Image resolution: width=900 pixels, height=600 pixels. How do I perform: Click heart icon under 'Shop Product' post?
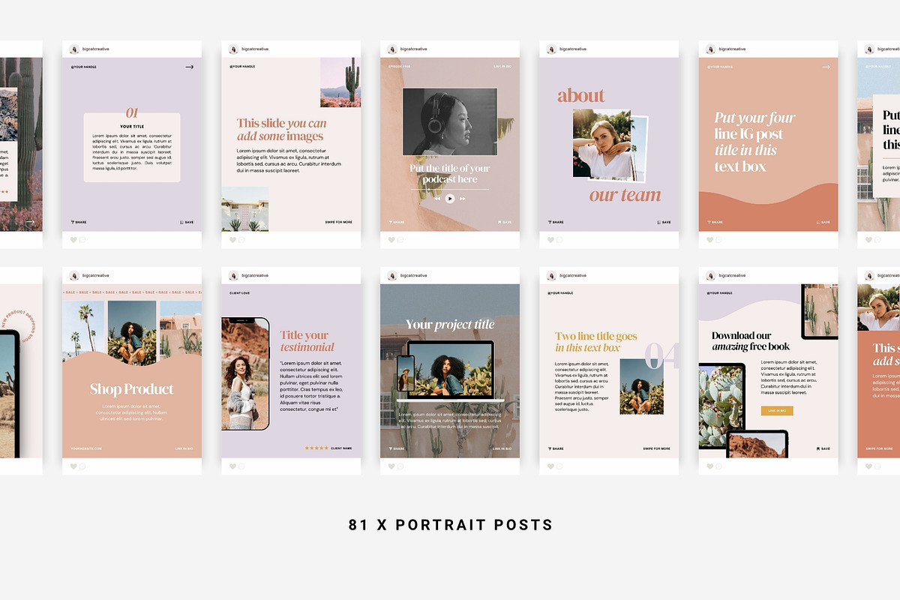pyautogui.click(x=73, y=466)
